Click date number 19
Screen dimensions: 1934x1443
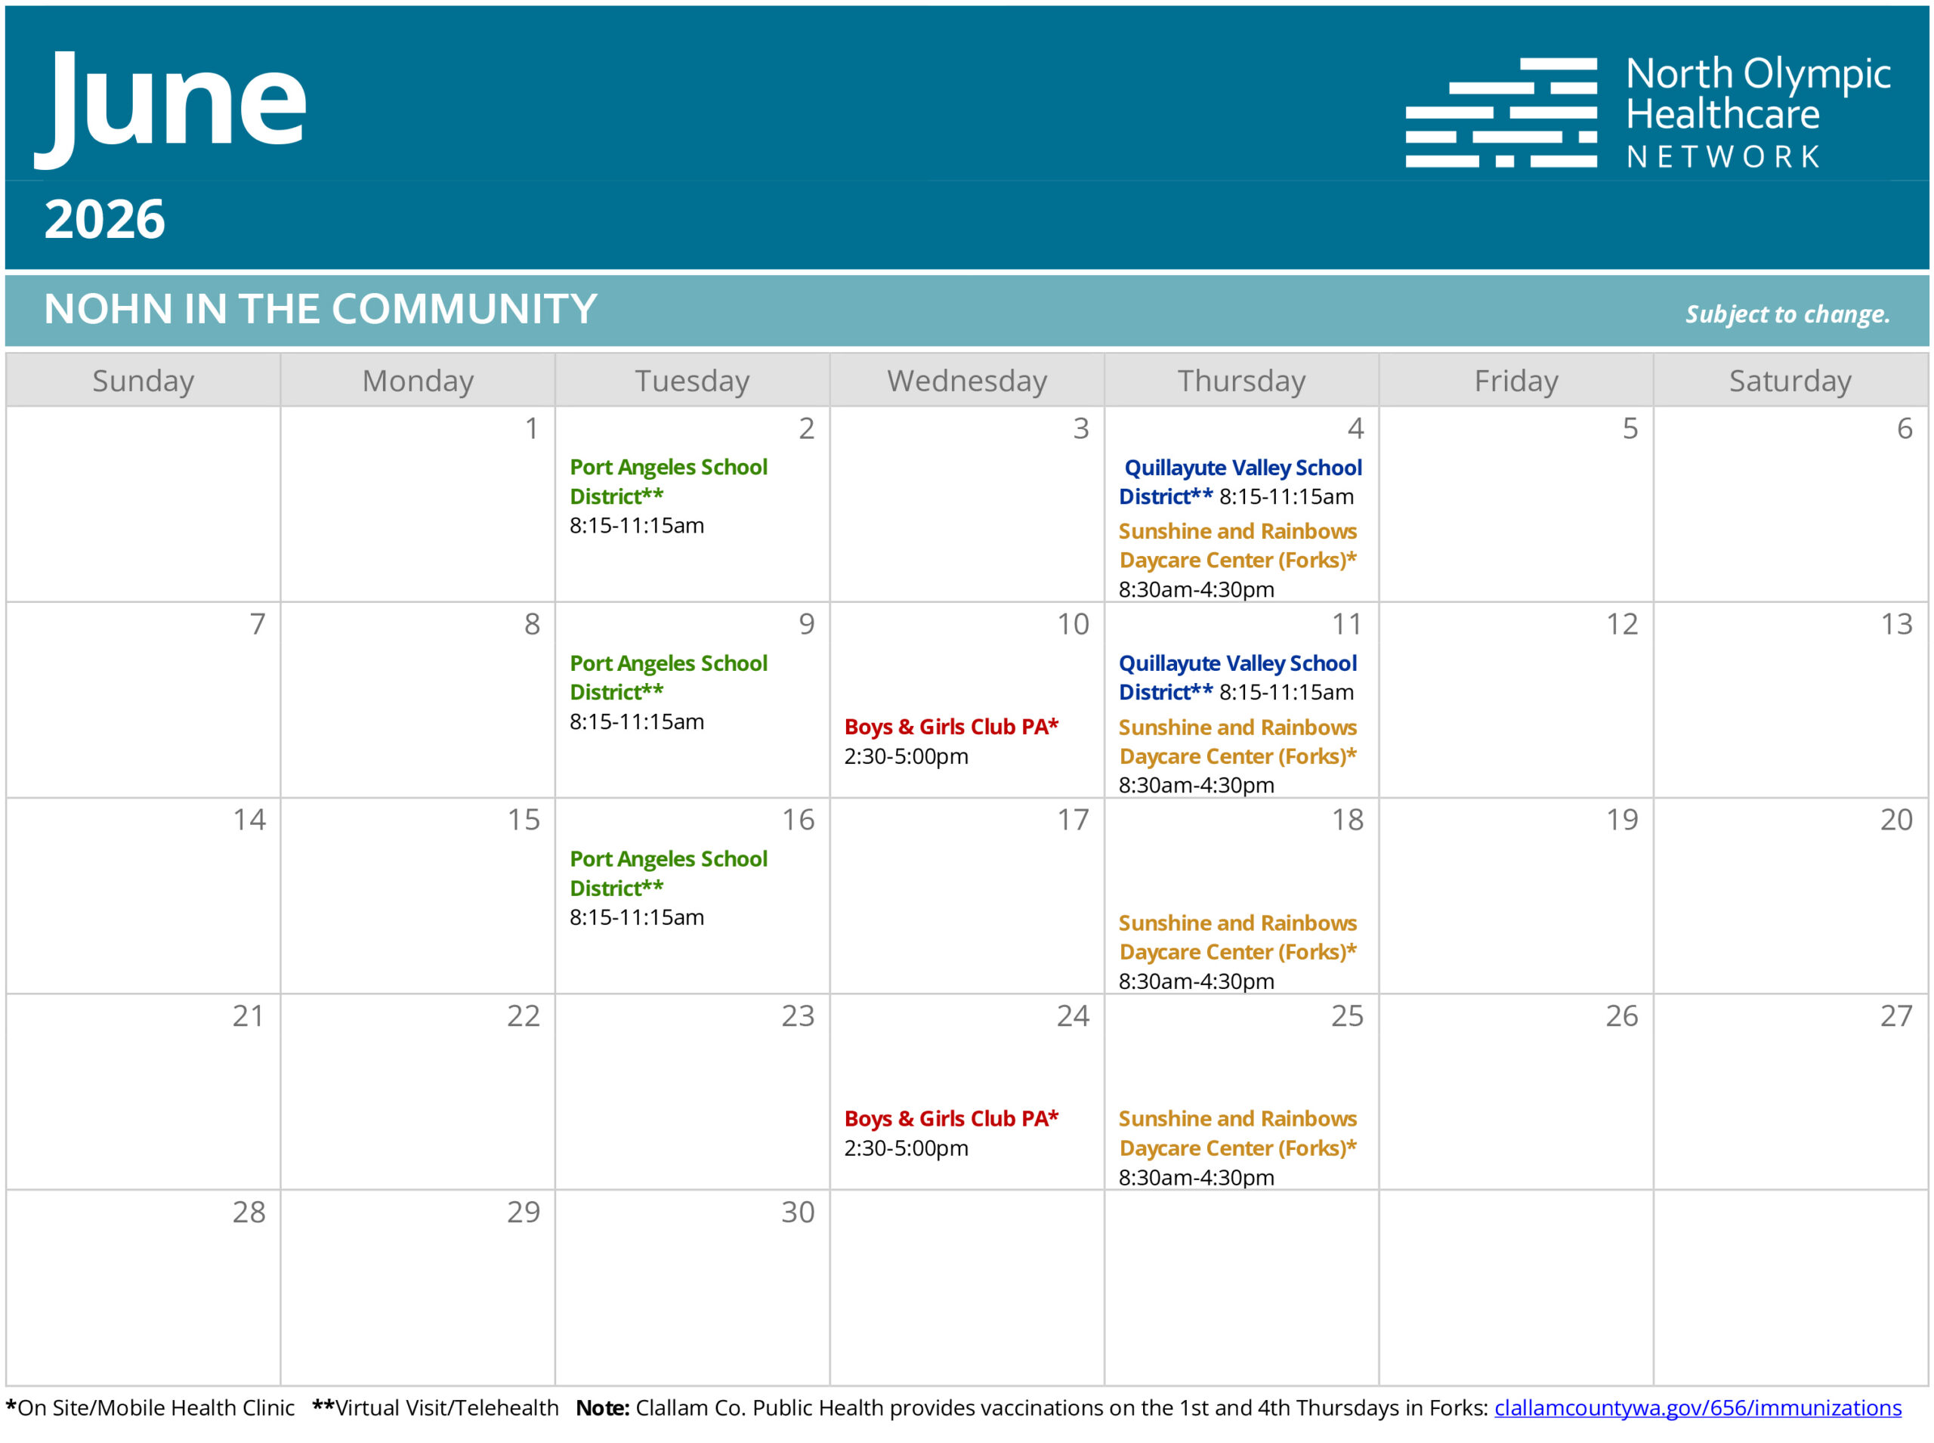click(x=1622, y=819)
